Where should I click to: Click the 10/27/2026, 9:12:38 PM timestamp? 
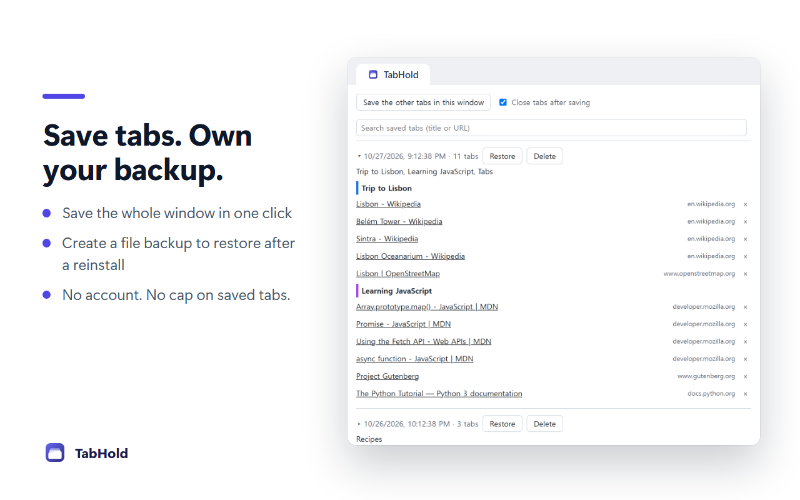click(405, 156)
